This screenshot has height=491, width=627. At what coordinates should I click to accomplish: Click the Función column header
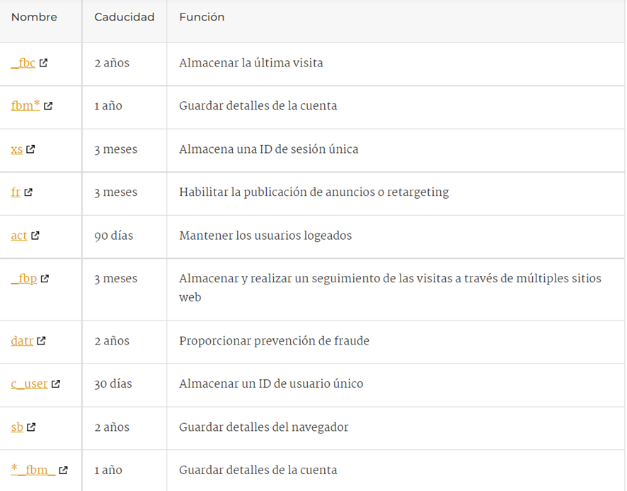point(202,17)
